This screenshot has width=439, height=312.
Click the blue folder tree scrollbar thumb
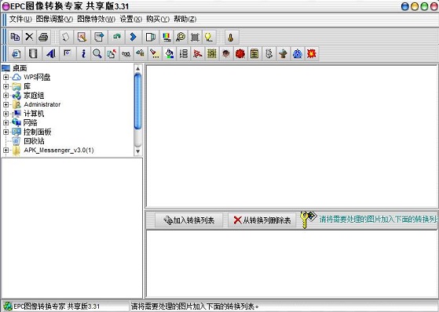137,101
